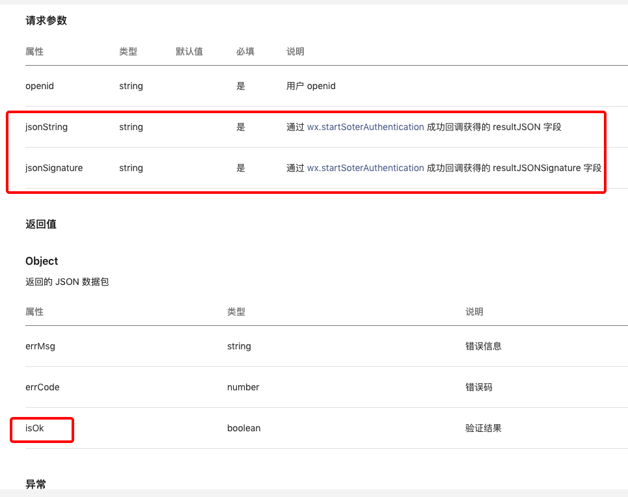Click the 默认值 column header
The image size is (628, 497).
(x=189, y=51)
